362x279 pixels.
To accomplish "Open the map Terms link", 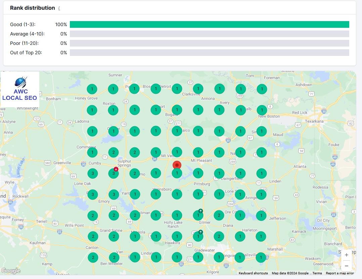I will (317, 273).
